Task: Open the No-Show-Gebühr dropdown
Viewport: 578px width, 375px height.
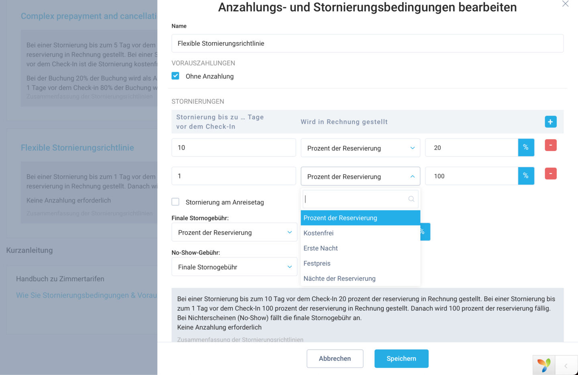Action: click(234, 267)
